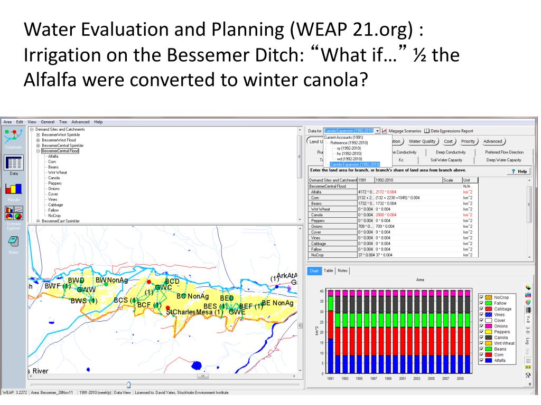Viewport: 541px width, 405px height.
Task: Uncheck the Cabbage legend checkbox
Action: 482,309
